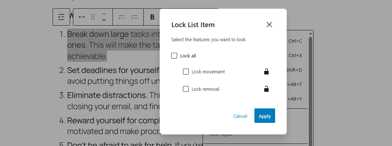Toggle bold formatting in toolbar

pyautogui.click(x=152, y=17)
